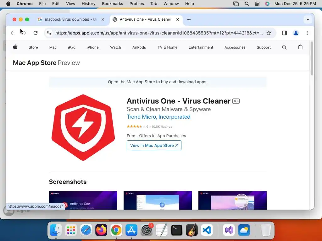The width and height of the screenshot is (322, 241).
Task: Reload the current page
Action: [x=36, y=33]
